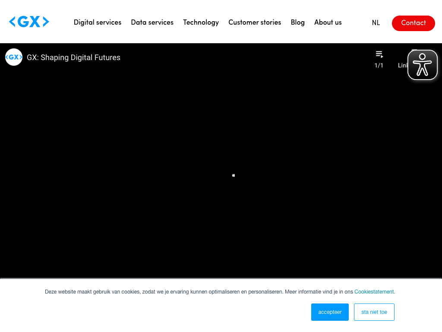This screenshot has width=442, height=332.
Task: Switch site language to NL
Action: coord(376,23)
